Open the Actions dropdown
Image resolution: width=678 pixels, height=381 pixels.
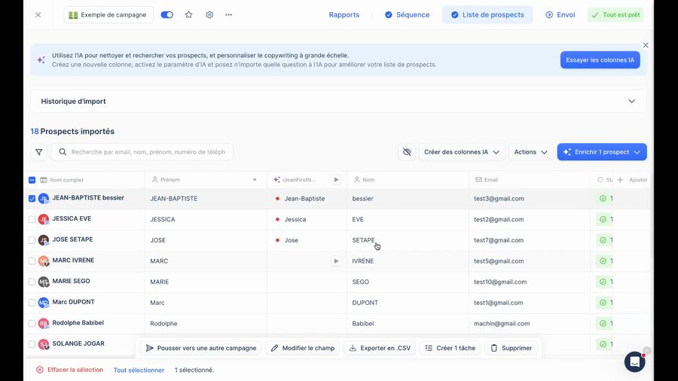point(530,152)
